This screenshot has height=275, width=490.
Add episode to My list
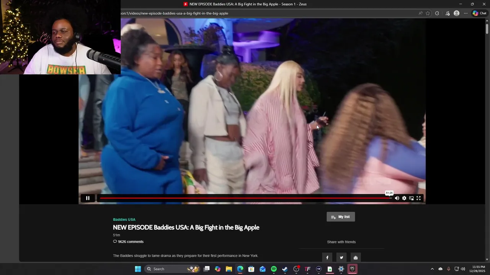coord(341,217)
